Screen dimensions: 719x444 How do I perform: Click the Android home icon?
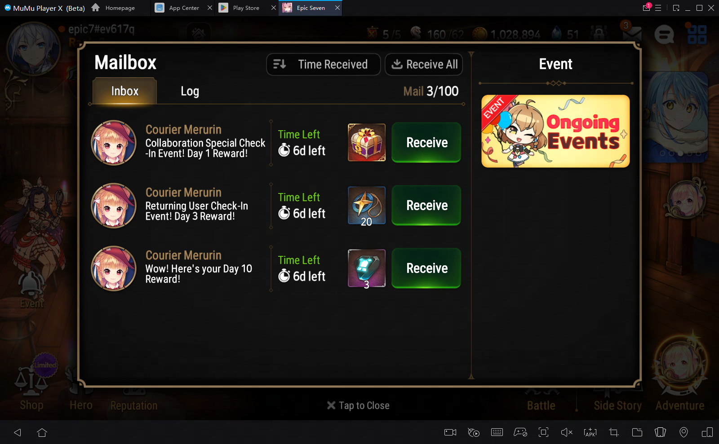pyautogui.click(x=42, y=432)
